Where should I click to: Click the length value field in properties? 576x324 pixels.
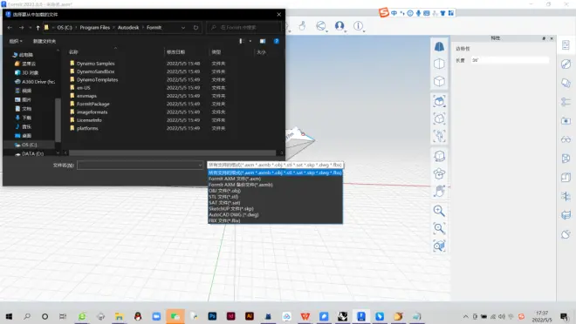coord(510,60)
